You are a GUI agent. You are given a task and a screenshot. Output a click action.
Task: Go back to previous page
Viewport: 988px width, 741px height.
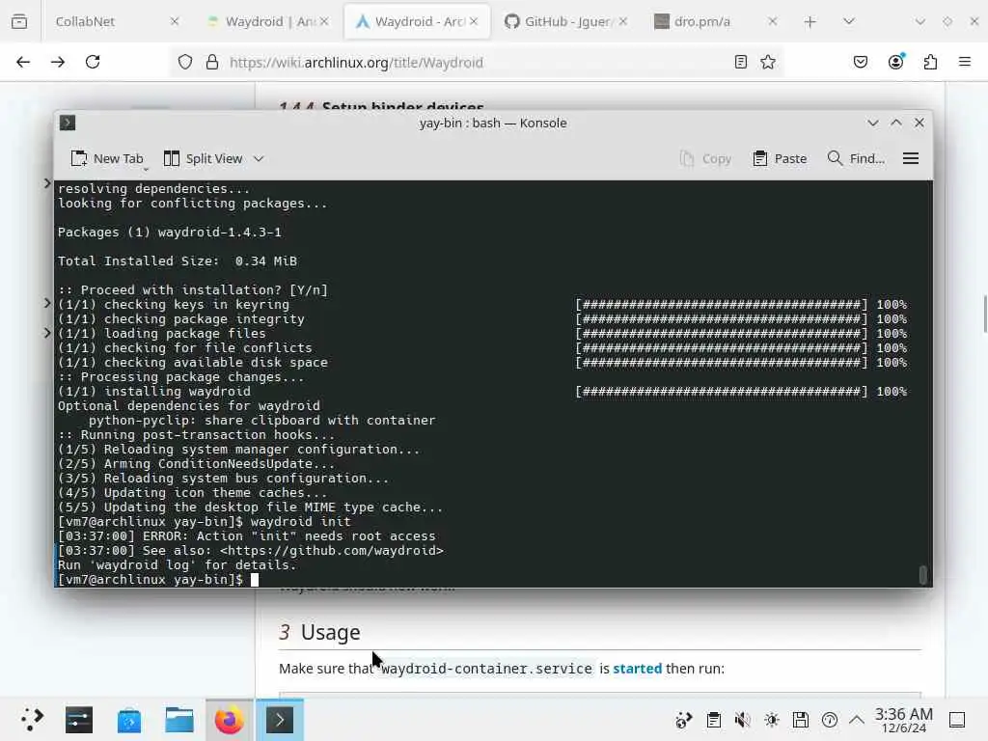(x=23, y=62)
